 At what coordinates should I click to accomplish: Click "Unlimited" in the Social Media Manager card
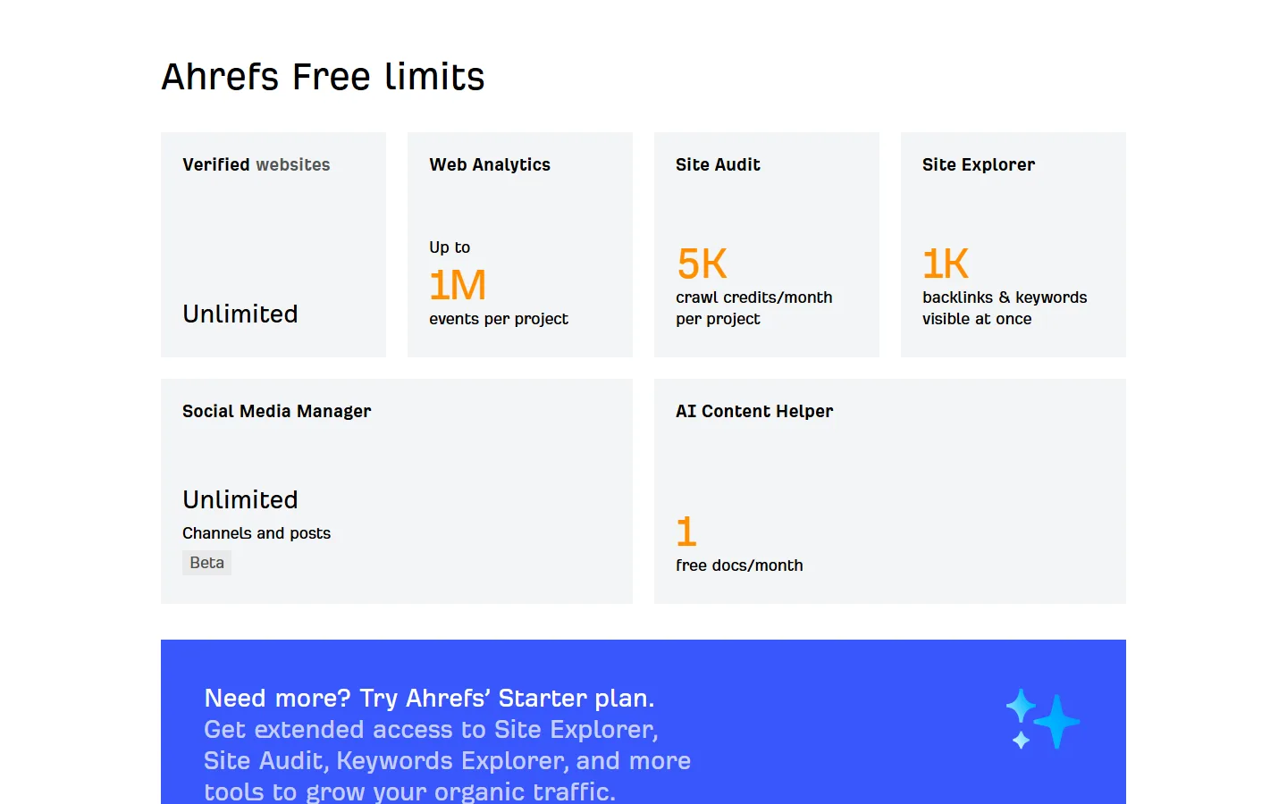[240, 499]
